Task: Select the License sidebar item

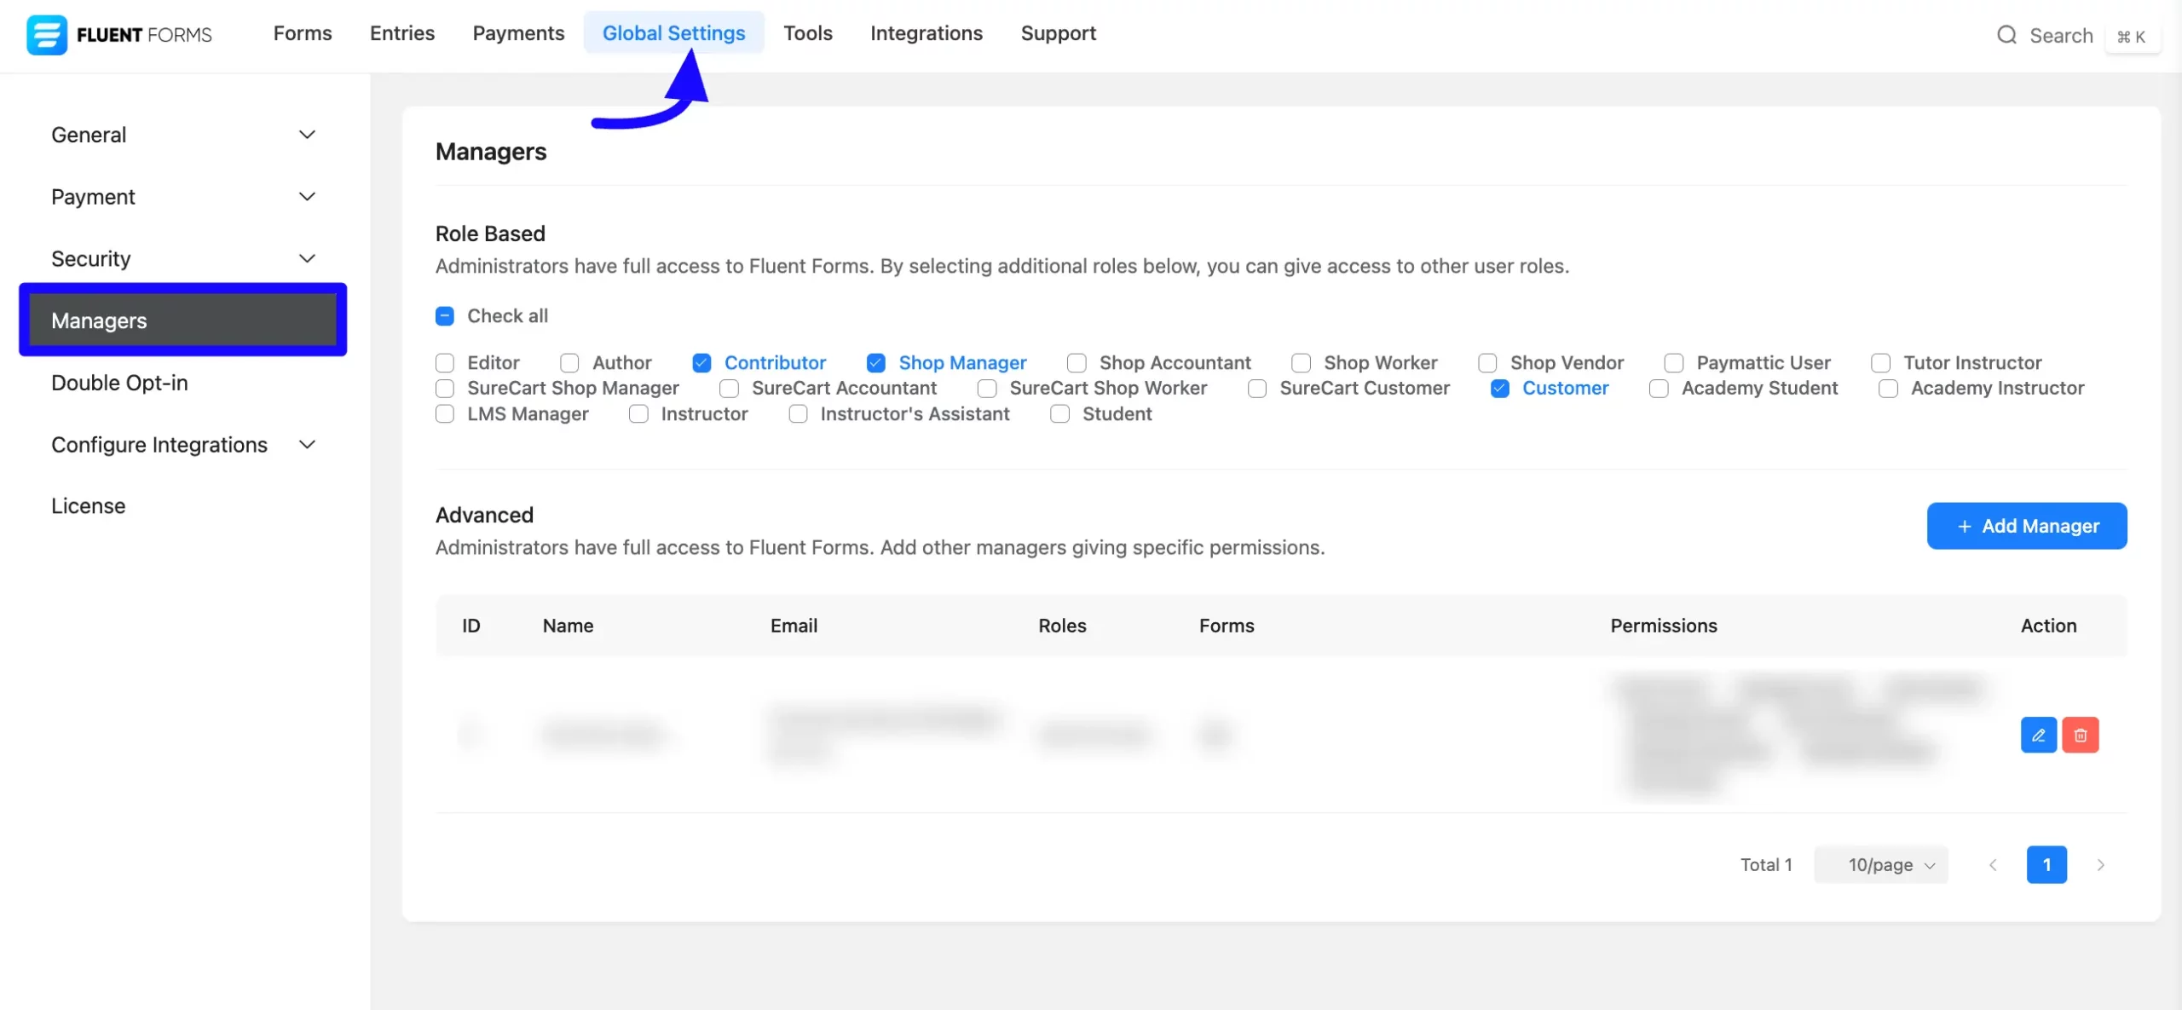Action: [x=88, y=505]
